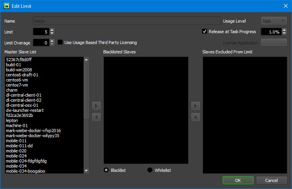Click the Limit value field
The image size is (292, 189).
(x=41, y=32)
